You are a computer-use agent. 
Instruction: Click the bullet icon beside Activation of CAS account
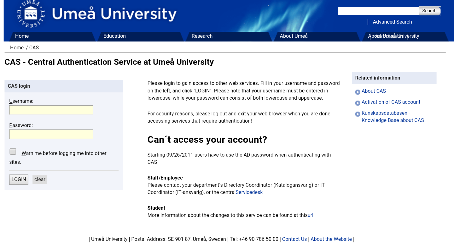(358, 103)
